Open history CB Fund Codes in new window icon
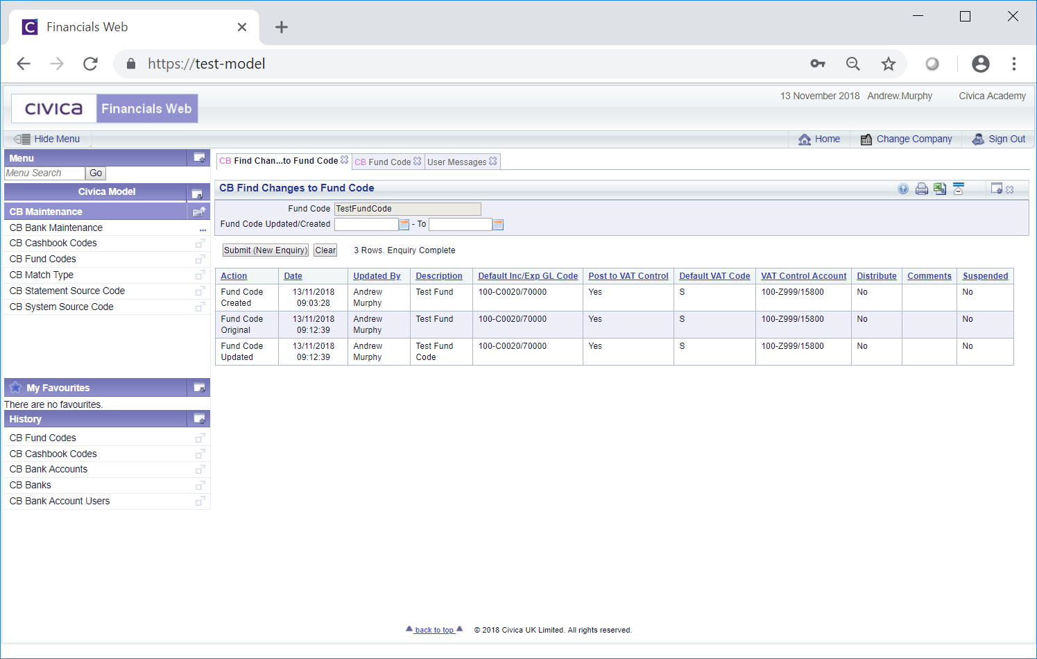 (x=200, y=438)
